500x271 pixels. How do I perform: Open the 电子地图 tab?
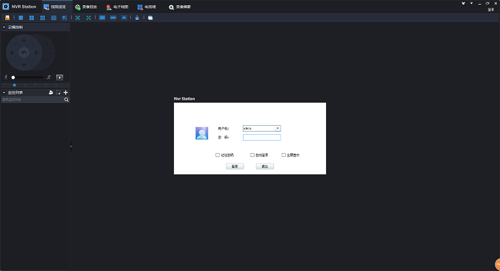click(x=117, y=7)
